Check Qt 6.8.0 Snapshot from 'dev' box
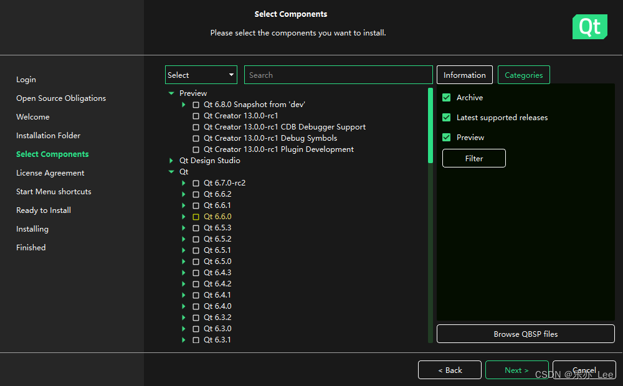The image size is (623, 386). [196, 105]
